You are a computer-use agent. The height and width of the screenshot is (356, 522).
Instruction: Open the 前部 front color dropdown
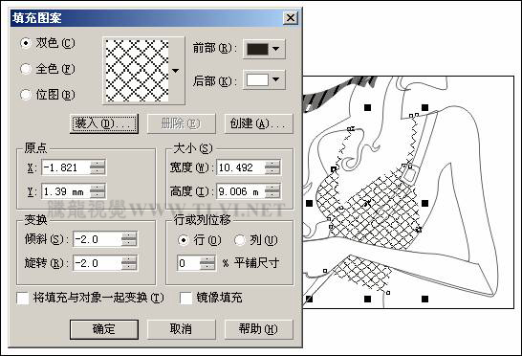(x=275, y=49)
